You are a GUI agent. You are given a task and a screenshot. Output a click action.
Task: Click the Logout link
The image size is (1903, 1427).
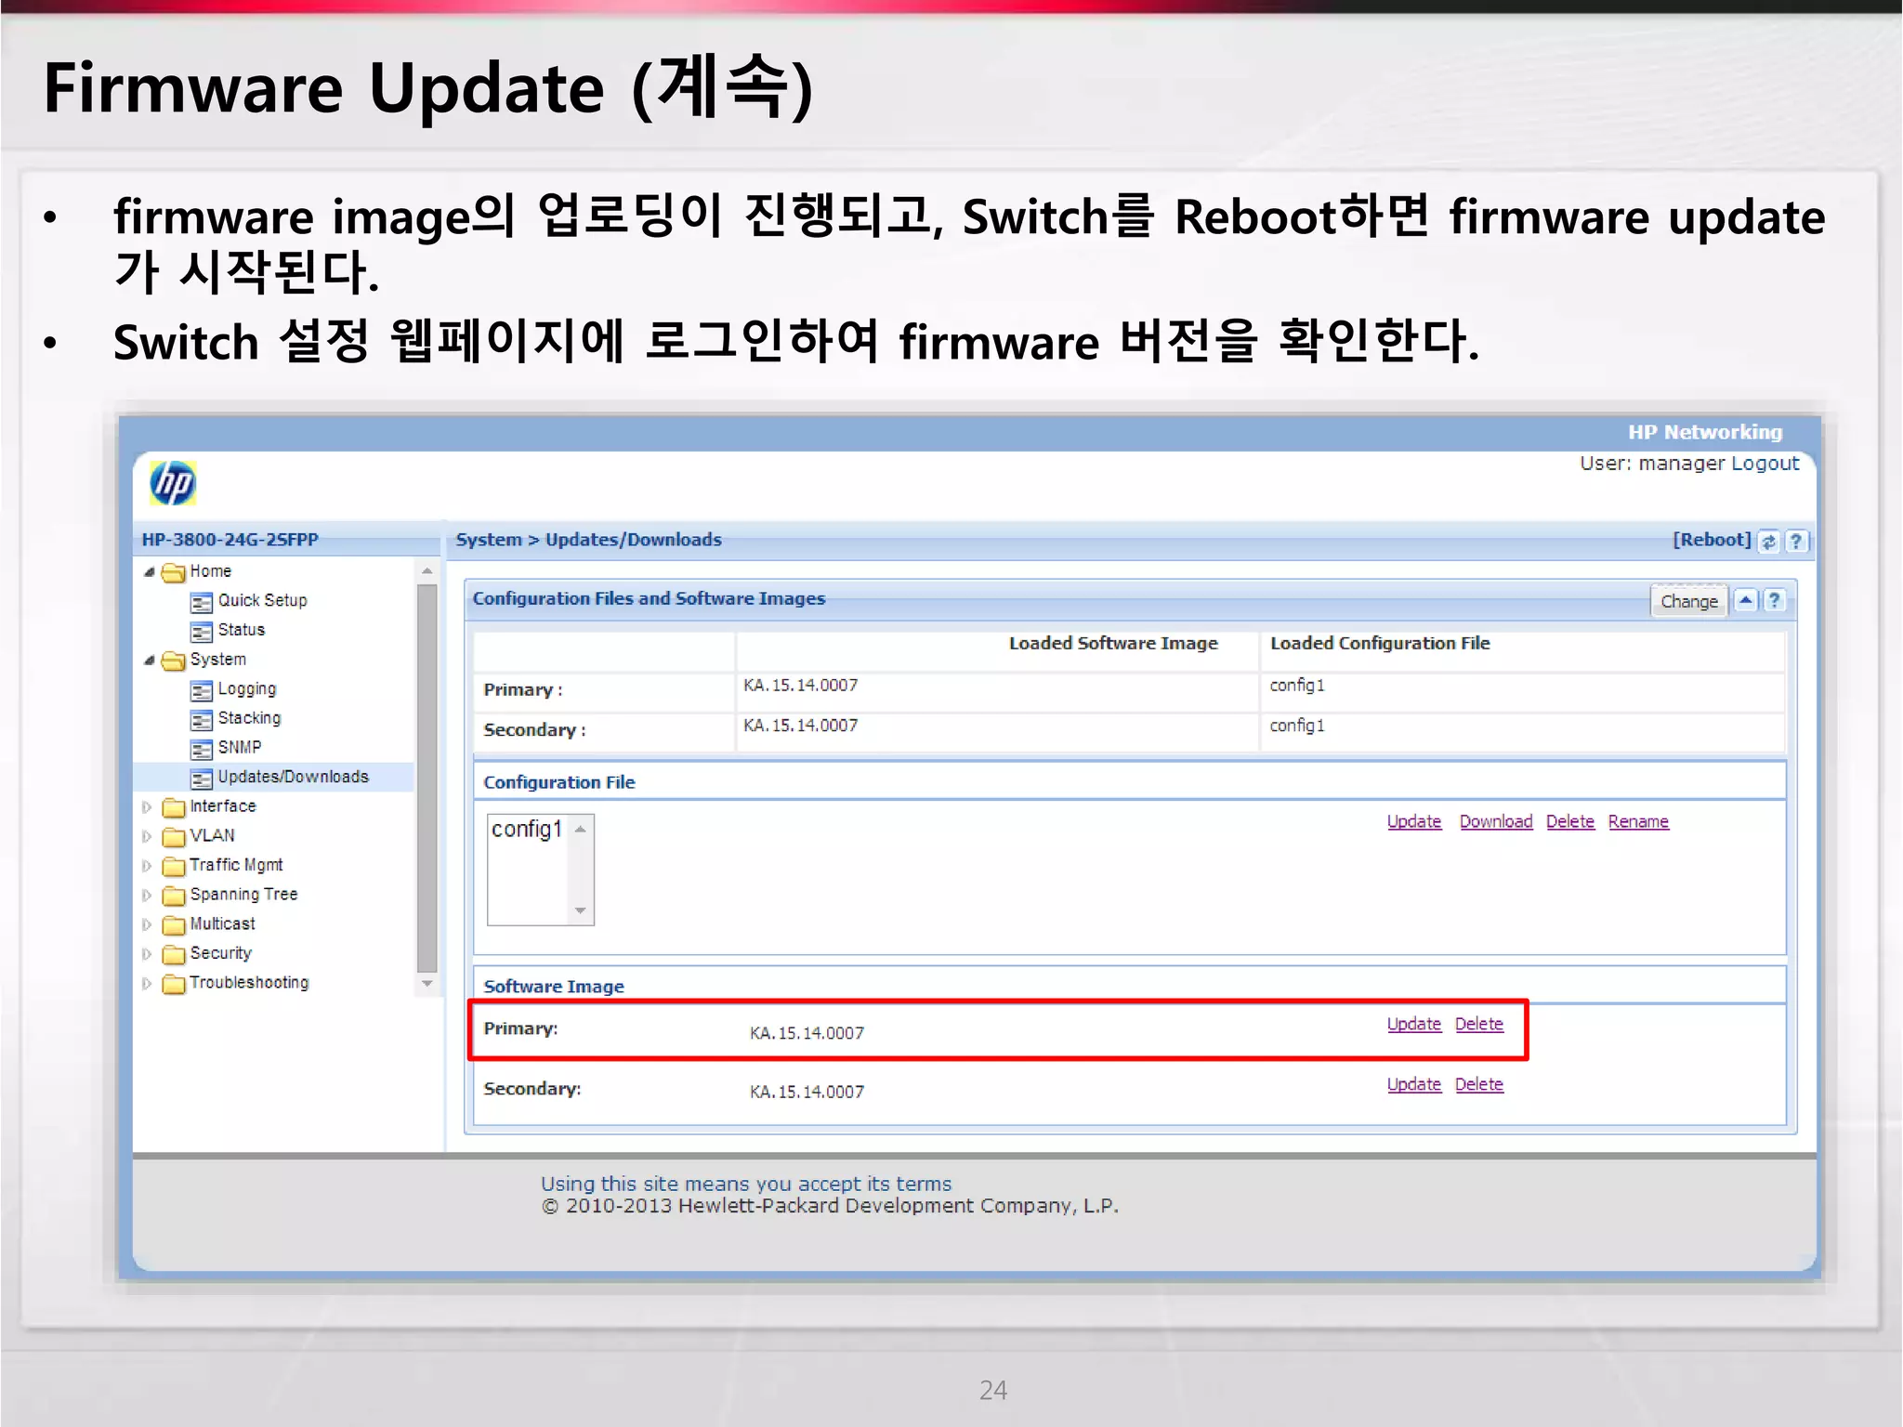[x=1765, y=464]
